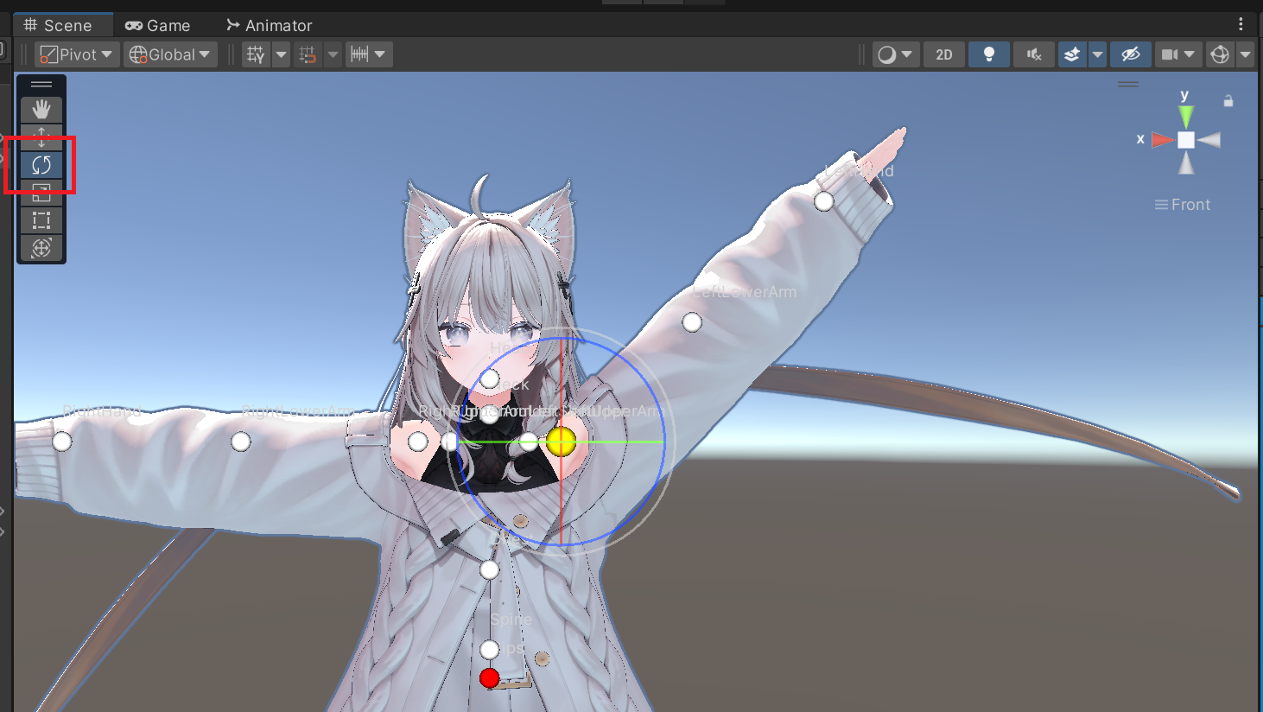Click the yellow selected bone handle
The height and width of the screenshot is (712, 1263).
[562, 442]
